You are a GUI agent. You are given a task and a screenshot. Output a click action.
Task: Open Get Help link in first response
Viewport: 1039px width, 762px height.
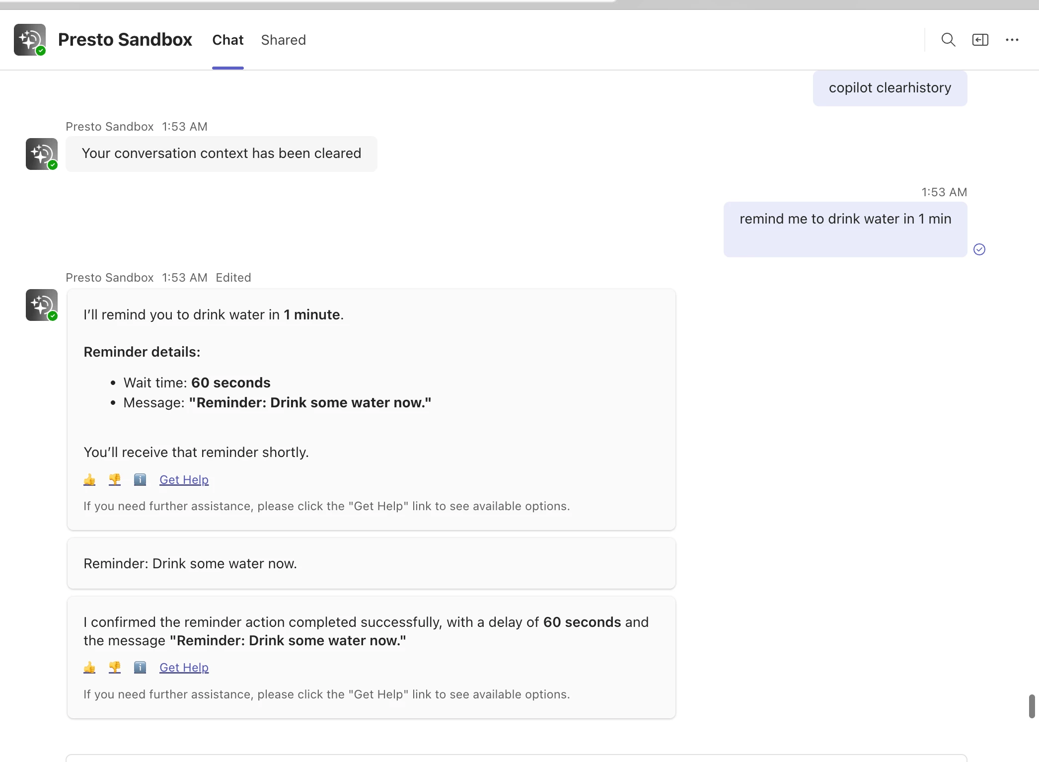[x=184, y=479]
